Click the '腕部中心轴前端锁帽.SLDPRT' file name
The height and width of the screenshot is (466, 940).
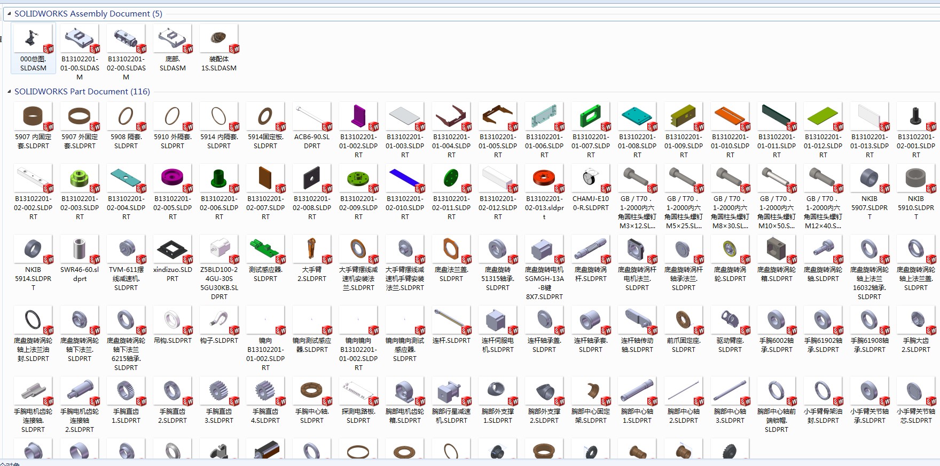tap(777, 421)
